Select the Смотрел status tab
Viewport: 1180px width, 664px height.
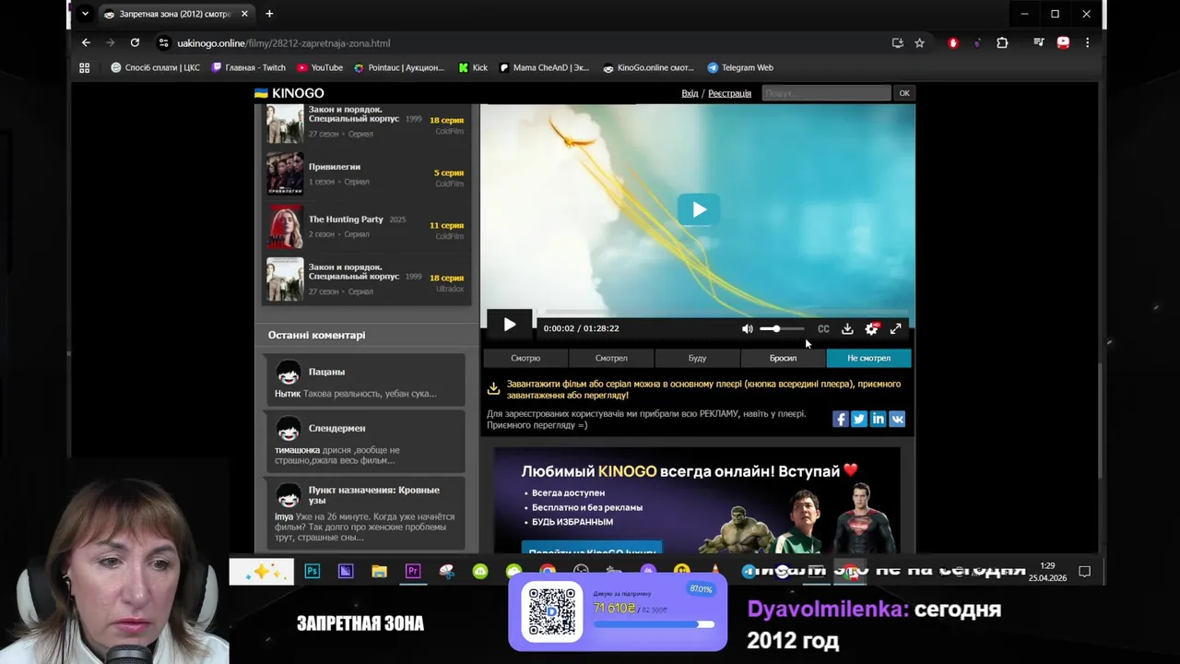[x=611, y=358]
